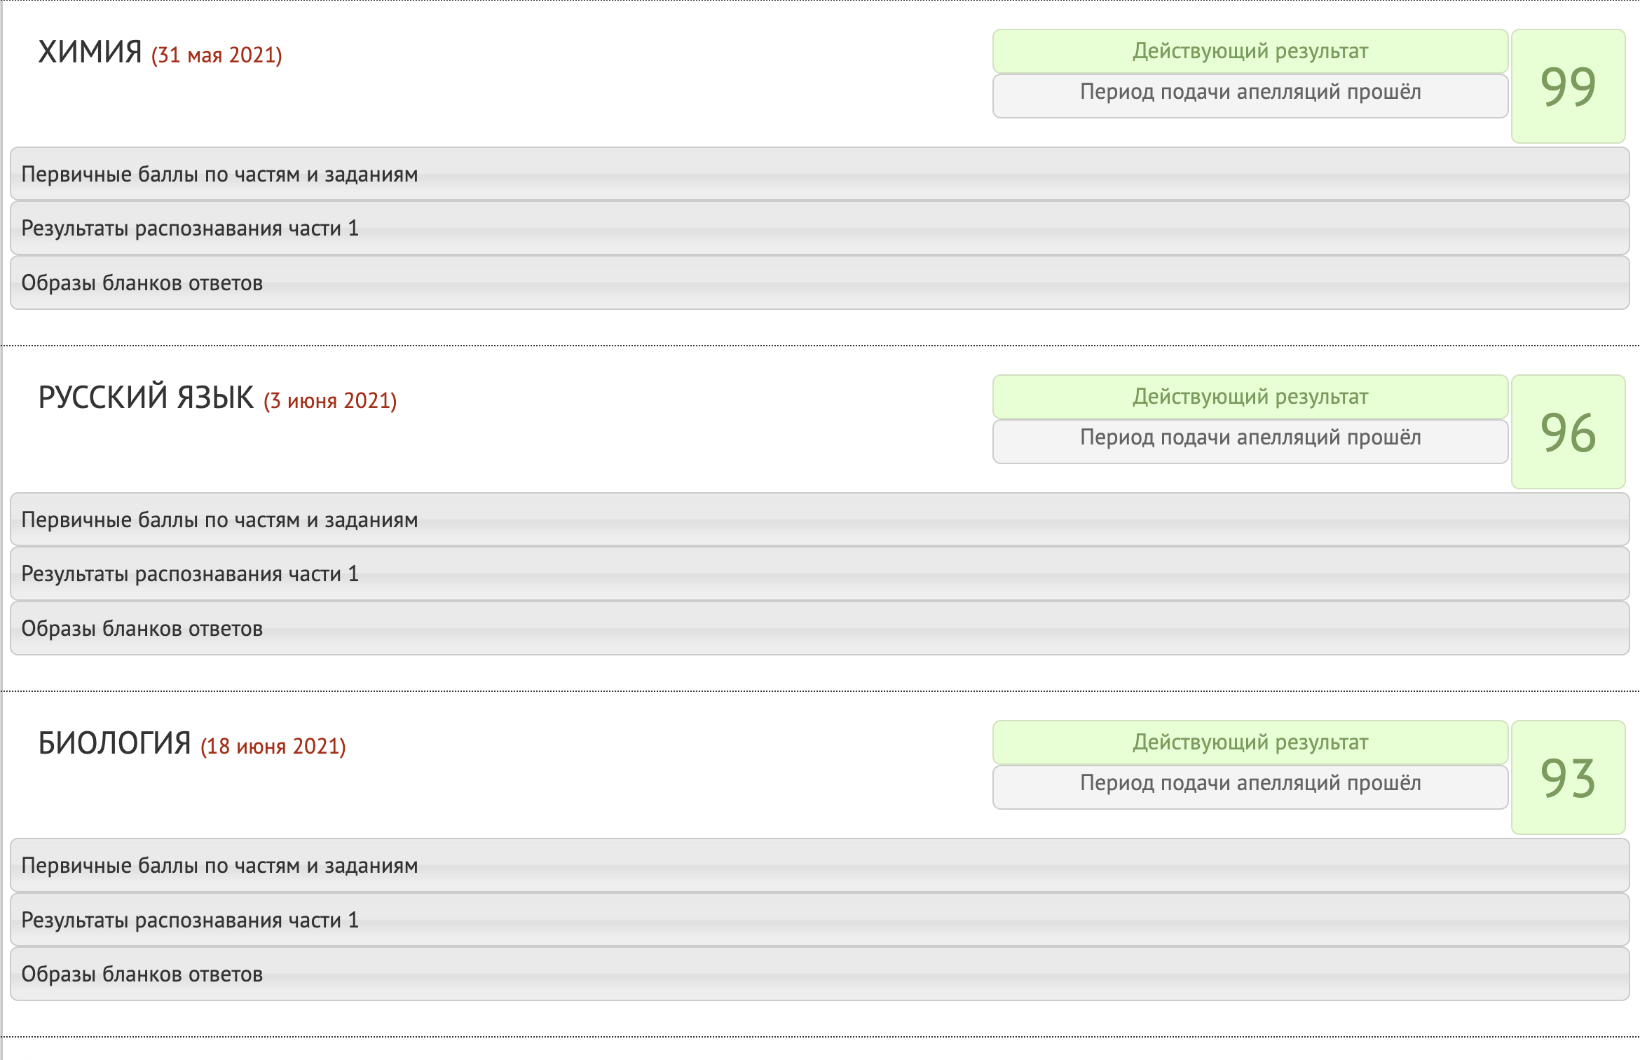This screenshot has width=1640, height=1060.
Task: Expand biology part 1 recognition results
Action: click(819, 920)
